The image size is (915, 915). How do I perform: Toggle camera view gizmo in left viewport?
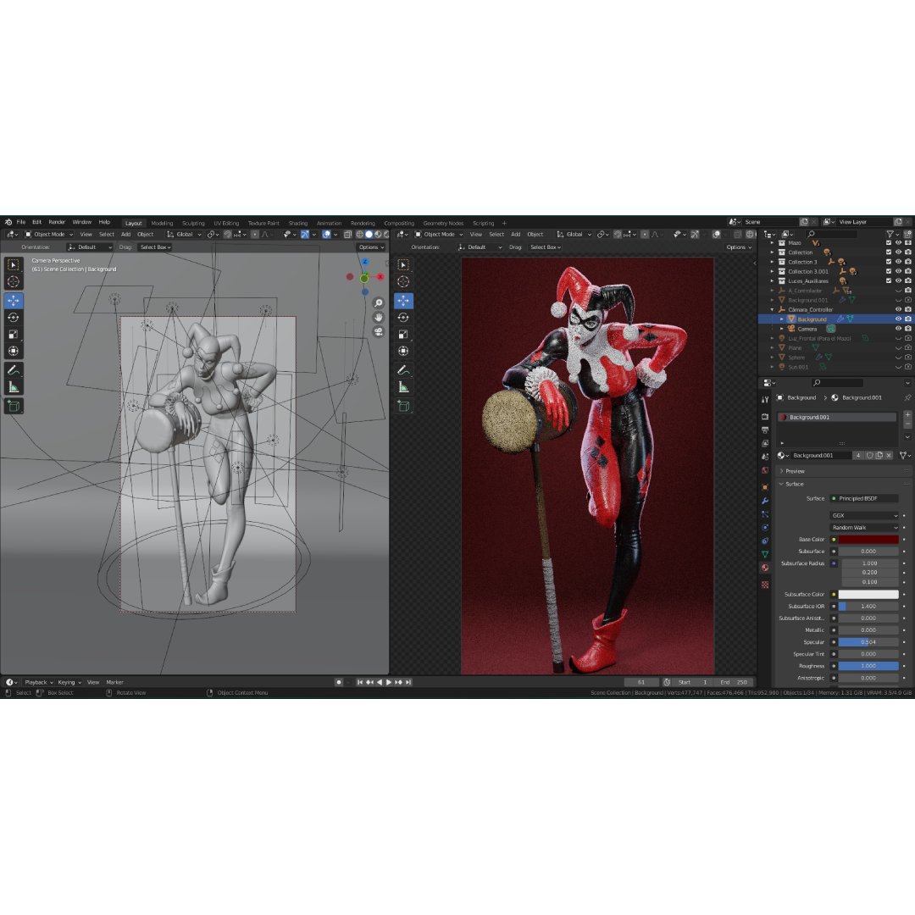(x=379, y=332)
